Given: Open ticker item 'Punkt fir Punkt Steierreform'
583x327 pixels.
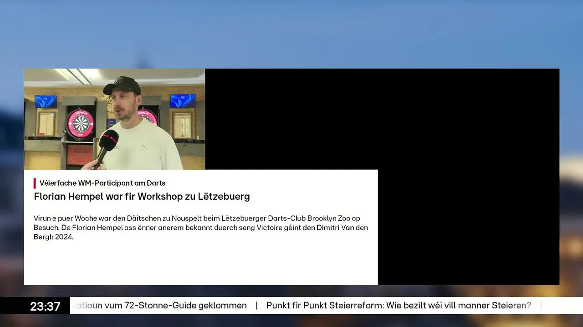Looking at the screenshot, I should click(399, 305).
